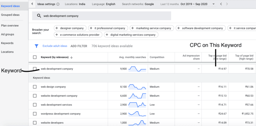This screenshot has width=256, height=126.
Task: Open the date range dropdown arrow
Action: tap(213, 4)
